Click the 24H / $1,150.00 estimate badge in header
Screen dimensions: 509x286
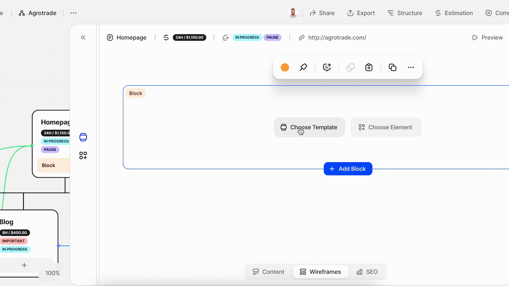pos(189,37)
